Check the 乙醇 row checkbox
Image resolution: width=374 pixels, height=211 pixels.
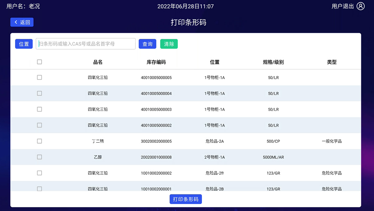[x=39, y=157]
